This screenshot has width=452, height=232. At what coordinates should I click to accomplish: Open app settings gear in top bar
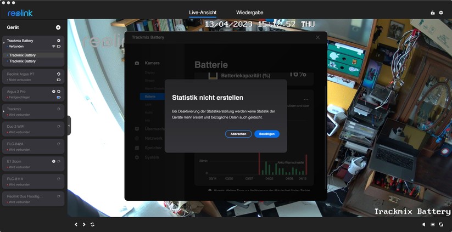pos(441,13)
